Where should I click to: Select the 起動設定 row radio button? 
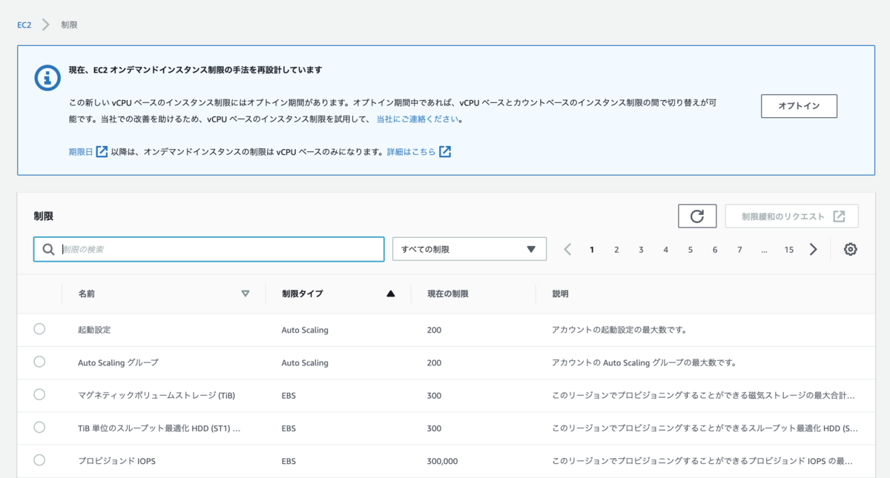click(39, 329)
